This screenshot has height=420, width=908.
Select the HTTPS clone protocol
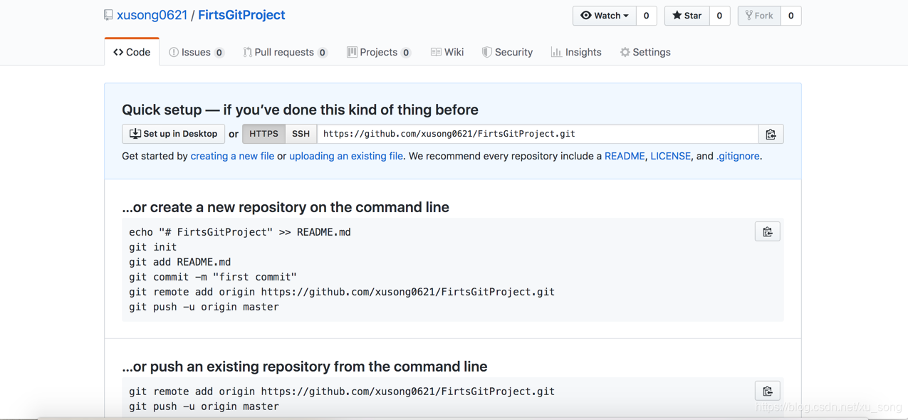tap(263, 134)
